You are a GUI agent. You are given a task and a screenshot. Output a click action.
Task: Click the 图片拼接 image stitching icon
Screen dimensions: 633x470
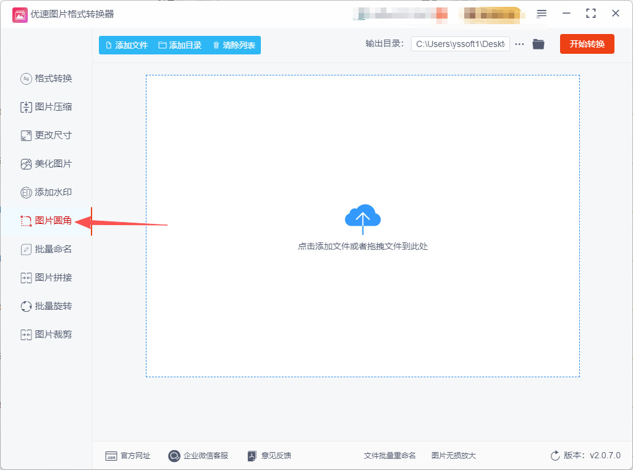pos(26,278)
